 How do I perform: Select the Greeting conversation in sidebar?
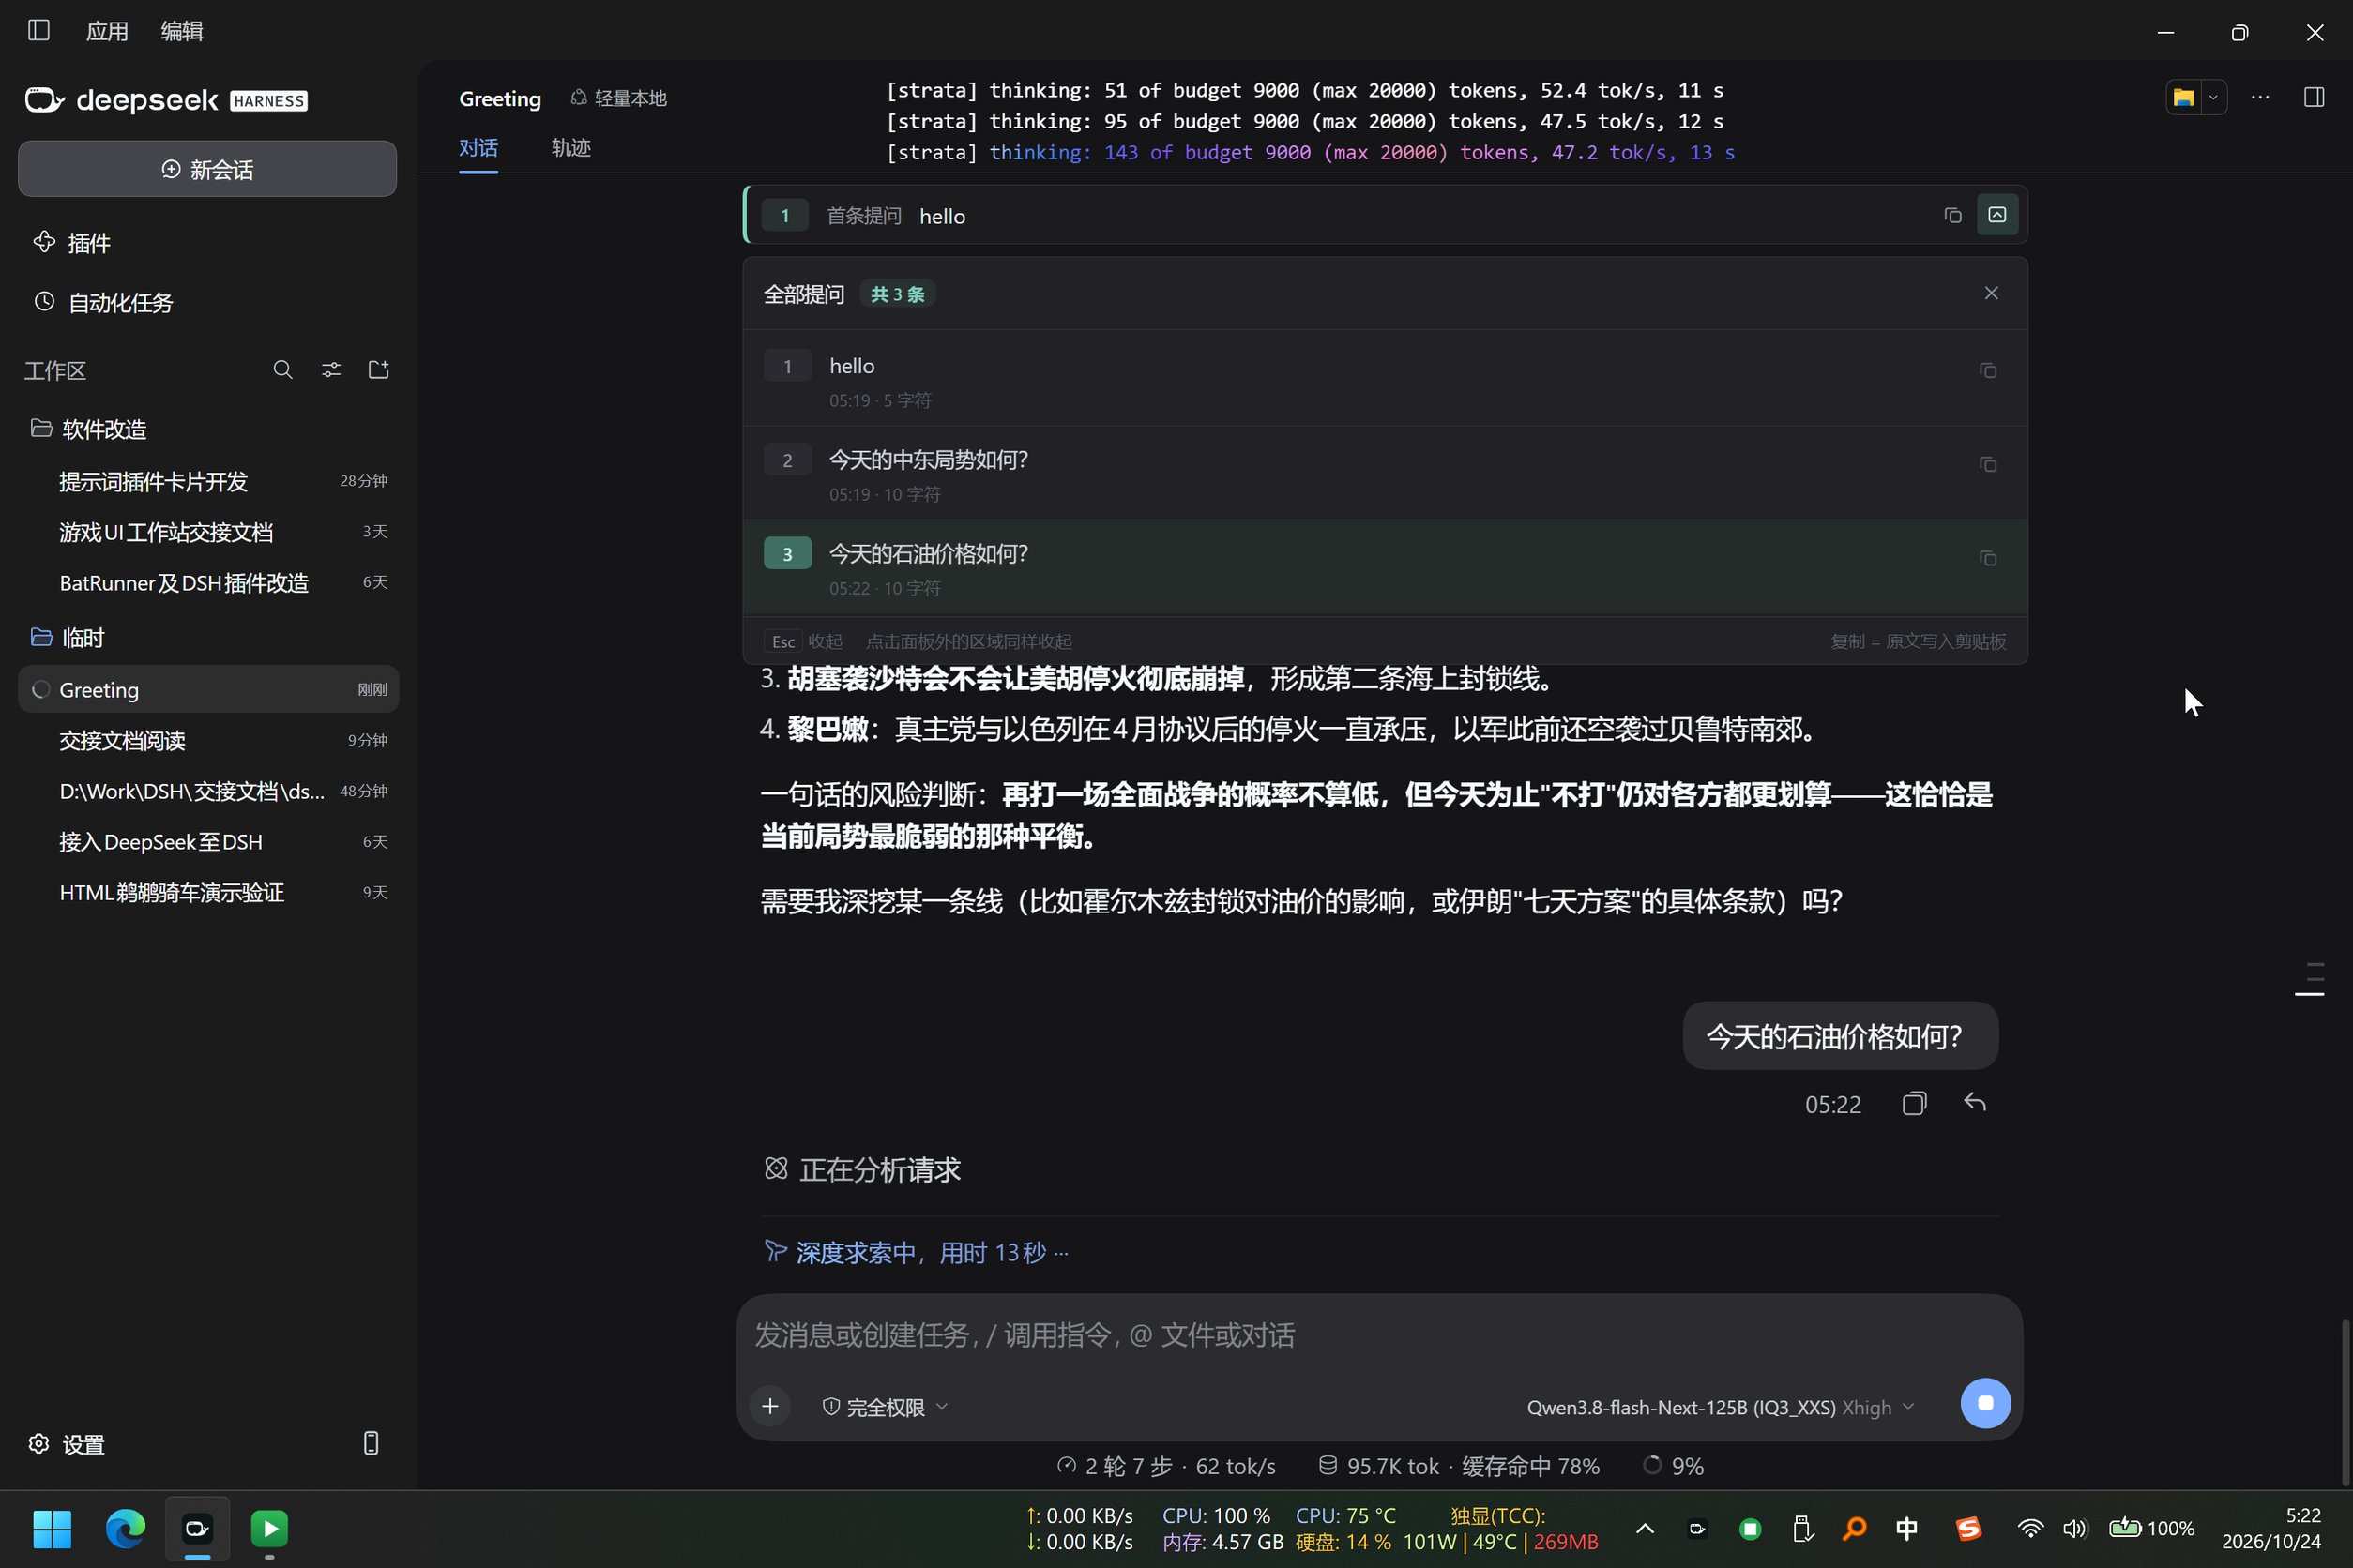pyautogui.click(x=208, y=689)
